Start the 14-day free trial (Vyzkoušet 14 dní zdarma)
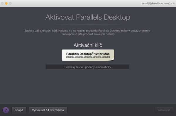Image resolution: width=176 pixels, height=116 pixels. (x=48, y=110)
